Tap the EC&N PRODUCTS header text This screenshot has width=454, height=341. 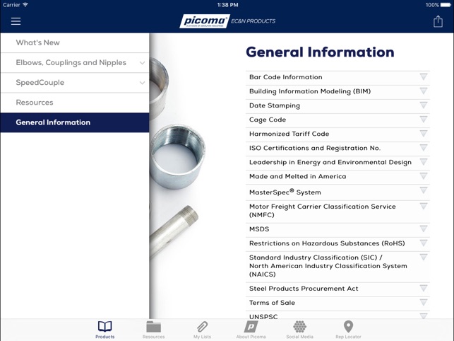click(253, 21)
